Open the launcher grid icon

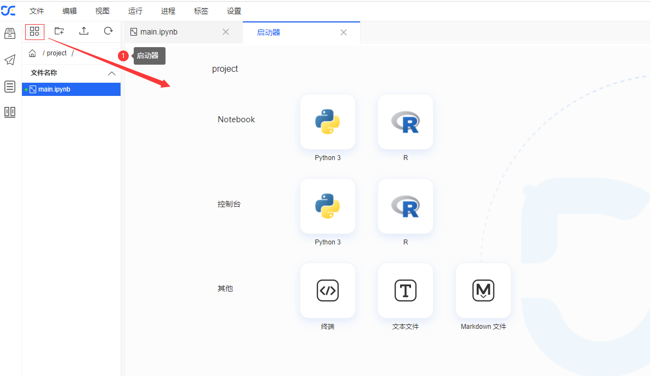coord(35,31)
